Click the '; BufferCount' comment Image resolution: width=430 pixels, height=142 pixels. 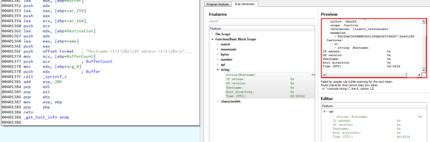(x=97, y=61)
